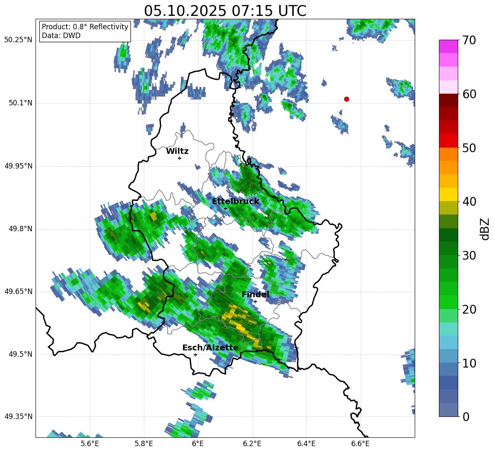This screenshot has width=495, height=452.
Task: Click the cross marker under Wiltz
Action: (x=180, y=158)
